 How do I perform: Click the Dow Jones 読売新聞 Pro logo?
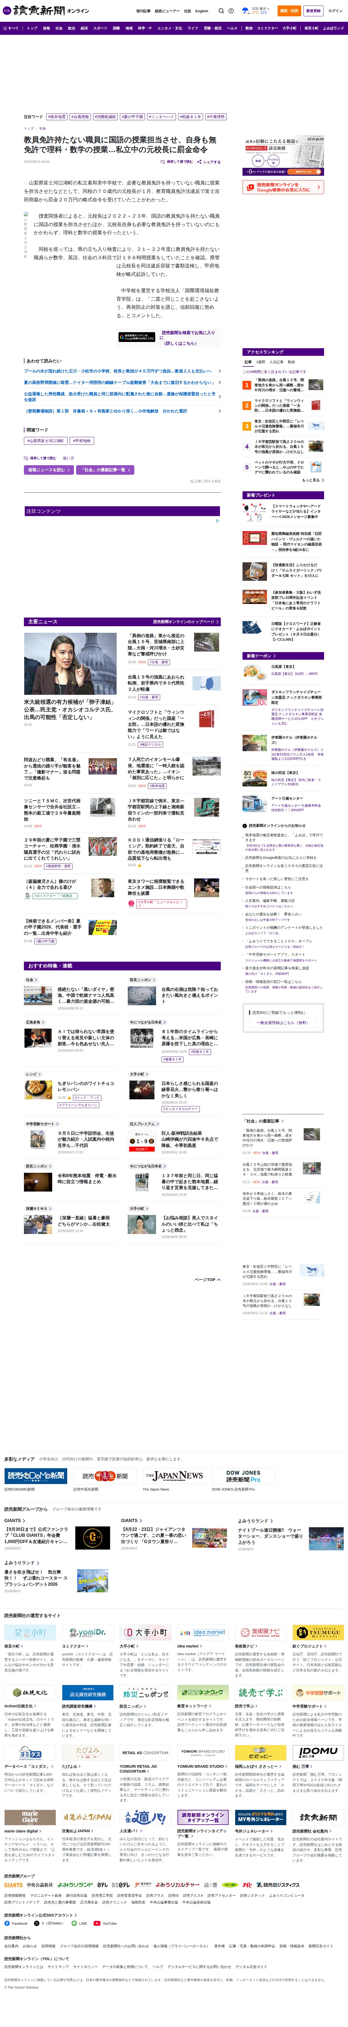point(244,1476)
